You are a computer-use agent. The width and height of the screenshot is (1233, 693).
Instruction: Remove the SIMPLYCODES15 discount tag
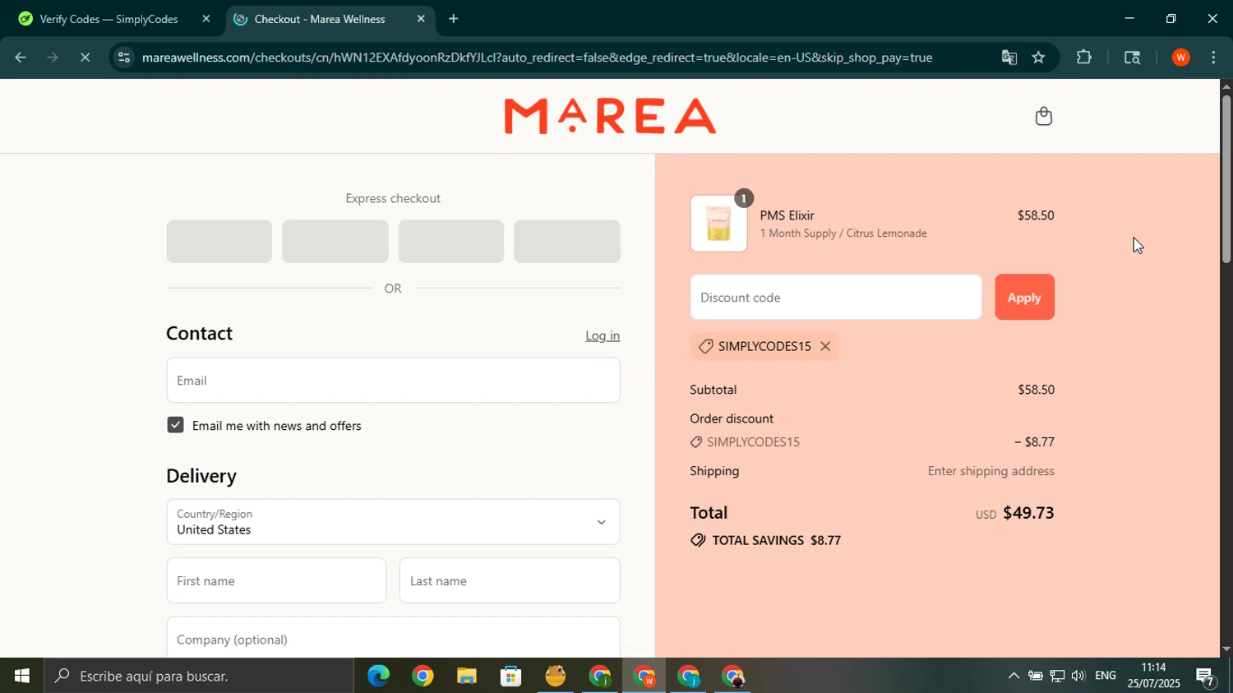tap(825, 346)
